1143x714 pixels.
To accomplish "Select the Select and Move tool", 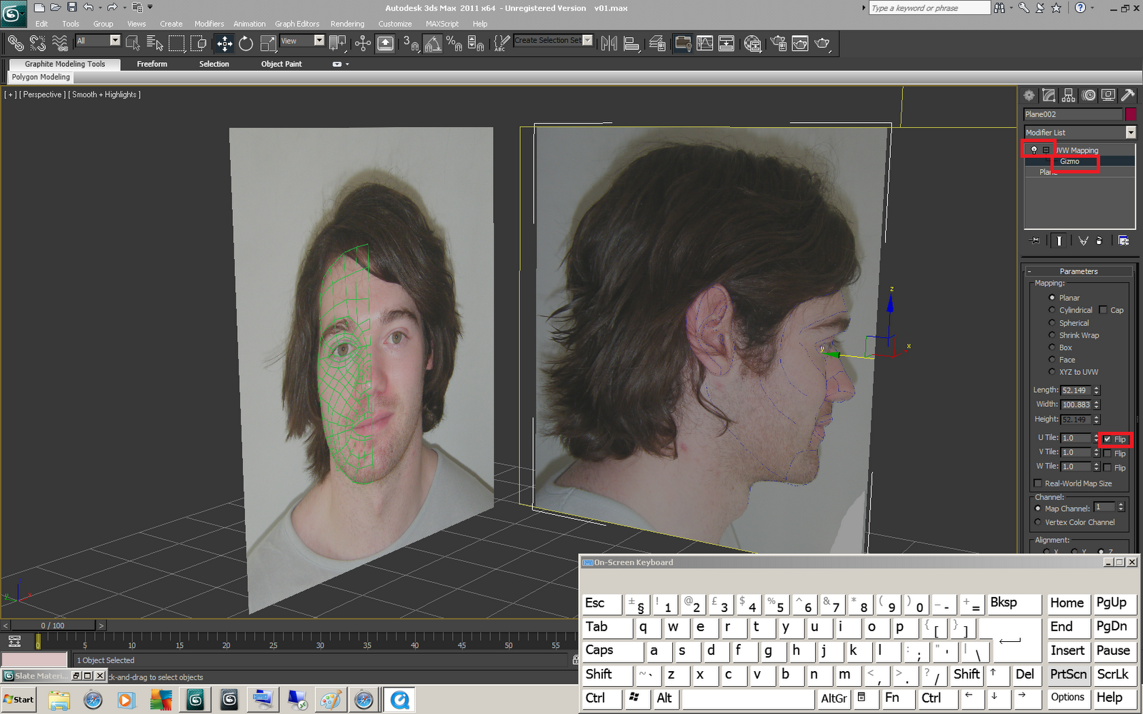I will pyautogui.click(x=224, y=44).
